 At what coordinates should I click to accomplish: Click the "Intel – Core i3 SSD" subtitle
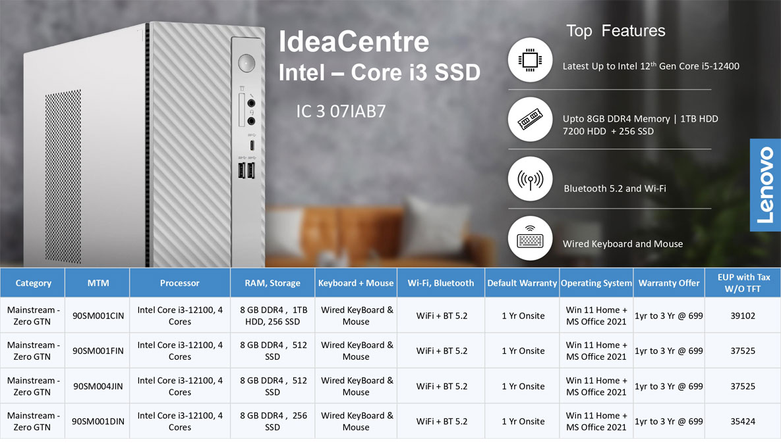point(379,72)
